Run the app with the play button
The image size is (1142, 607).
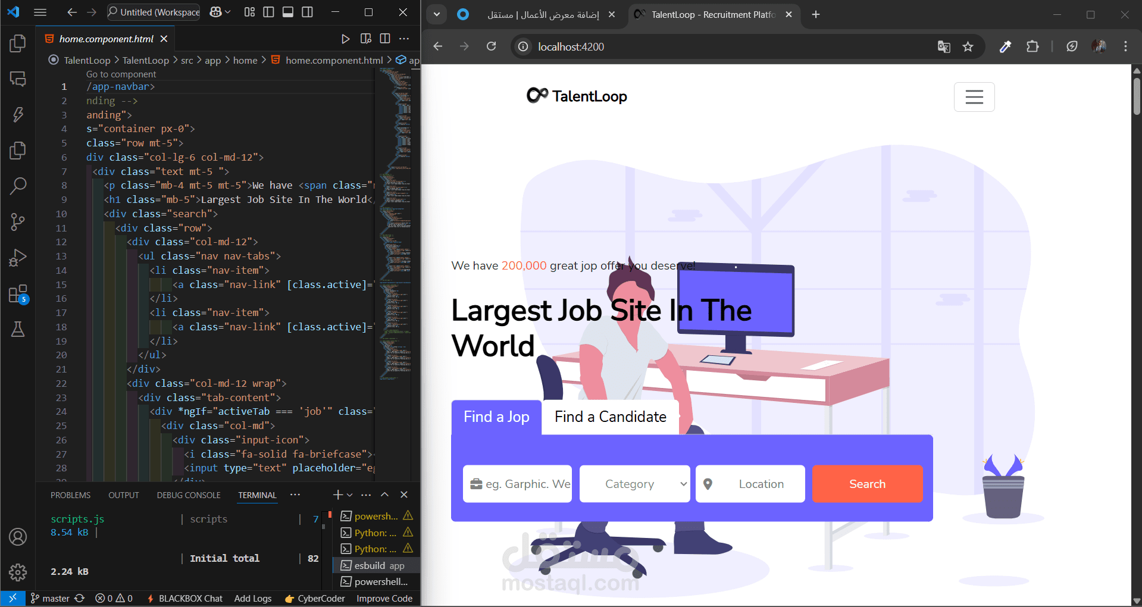[x=346, y=39]
